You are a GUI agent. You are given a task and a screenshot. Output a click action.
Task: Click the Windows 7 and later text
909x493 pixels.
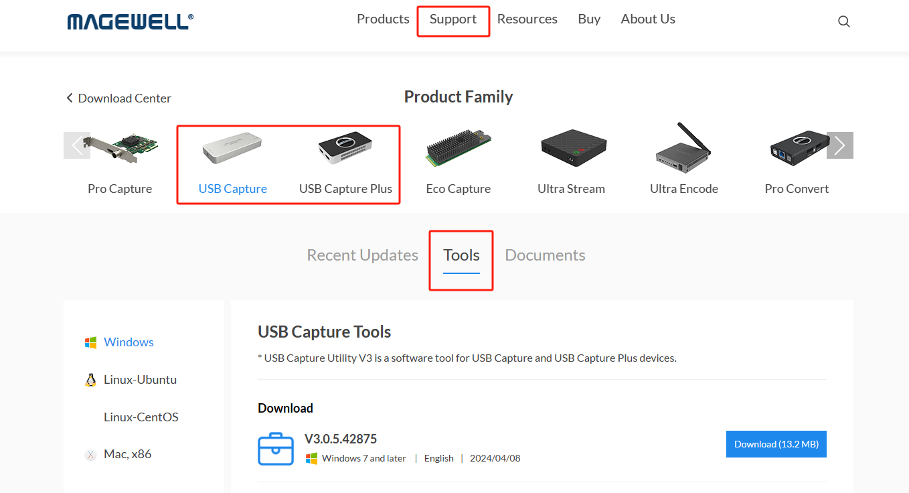coord(364,458)
